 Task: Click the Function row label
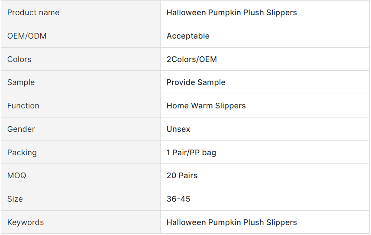coord(23,106)
